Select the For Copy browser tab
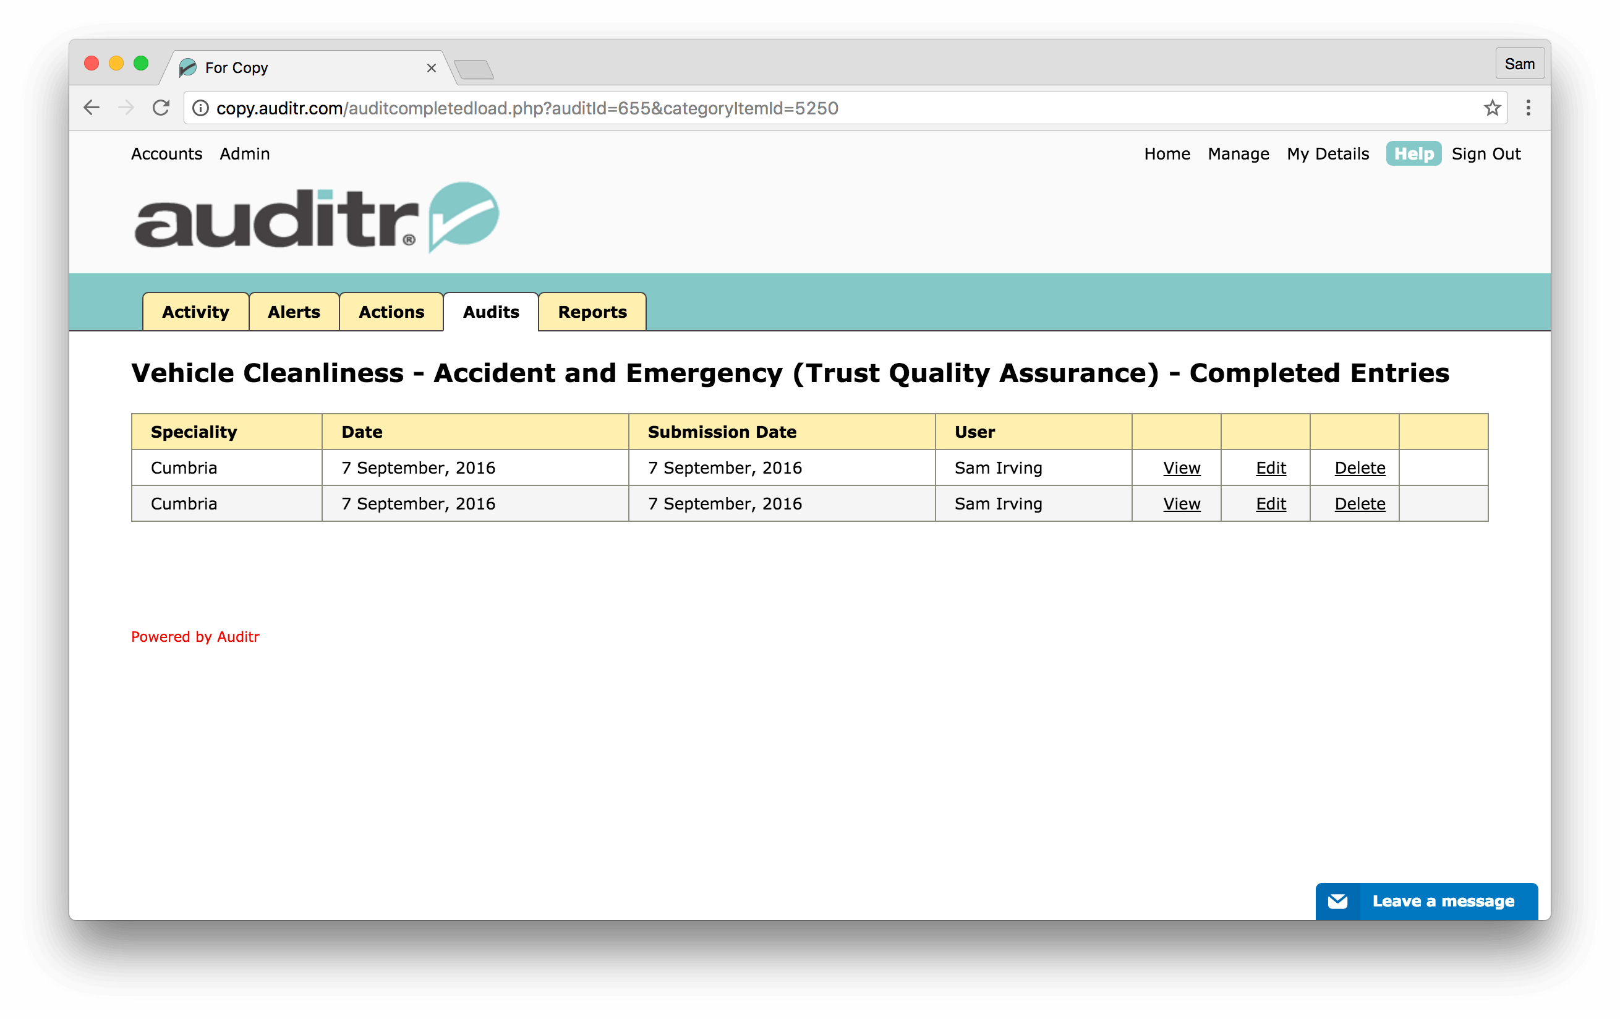This screenshot has height=1019, width=1620. (x=306, y=67)
